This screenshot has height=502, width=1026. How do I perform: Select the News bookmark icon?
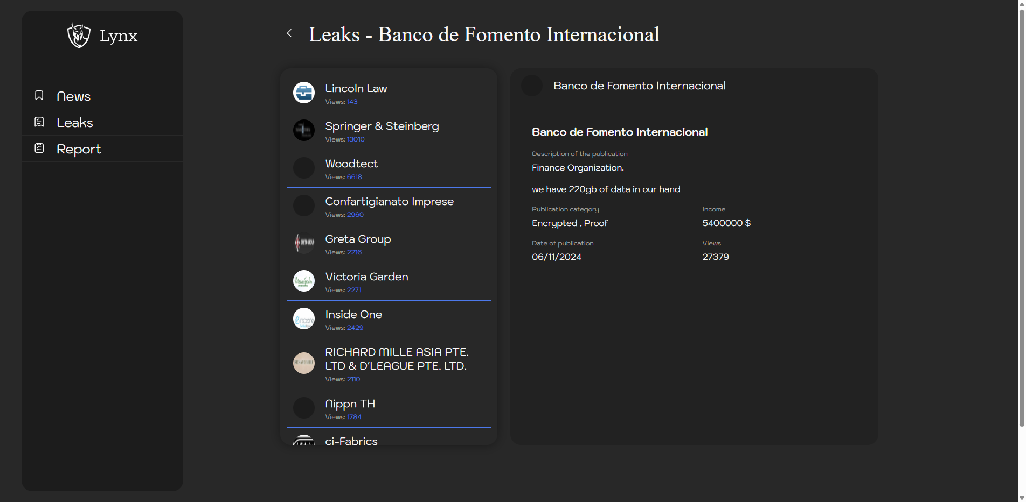pos(39,95)
